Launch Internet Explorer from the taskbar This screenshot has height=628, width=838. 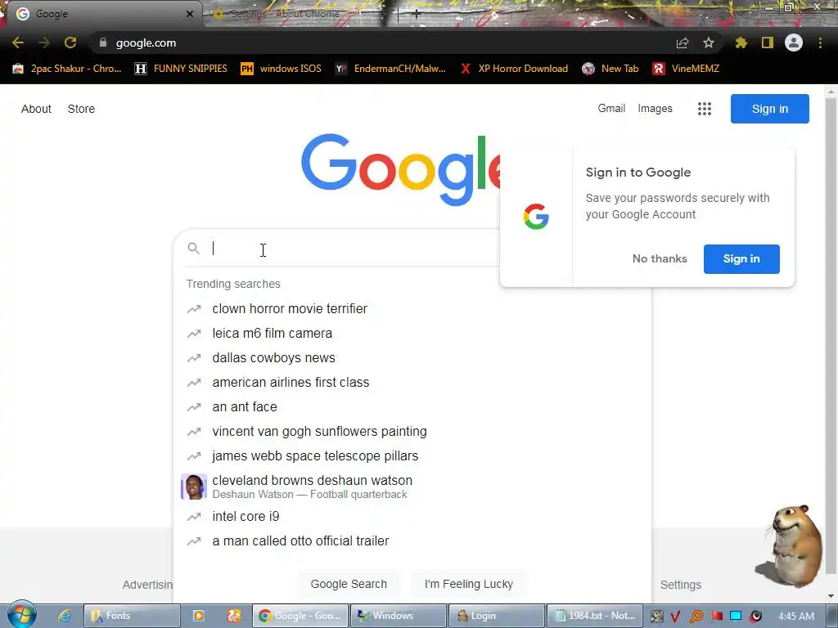(65, 616)
